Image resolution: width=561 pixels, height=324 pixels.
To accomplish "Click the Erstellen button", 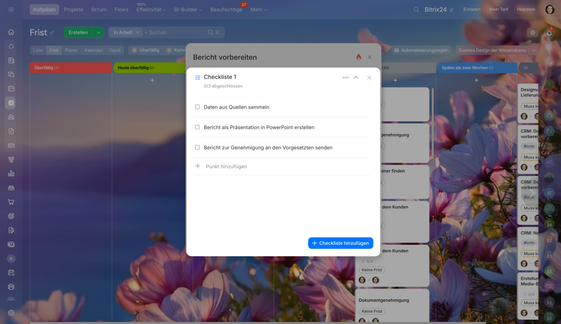I will 78,32.
